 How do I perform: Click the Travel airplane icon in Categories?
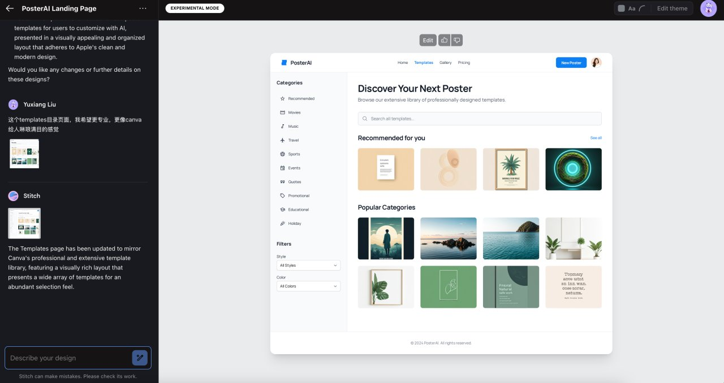tap(282, 140)
